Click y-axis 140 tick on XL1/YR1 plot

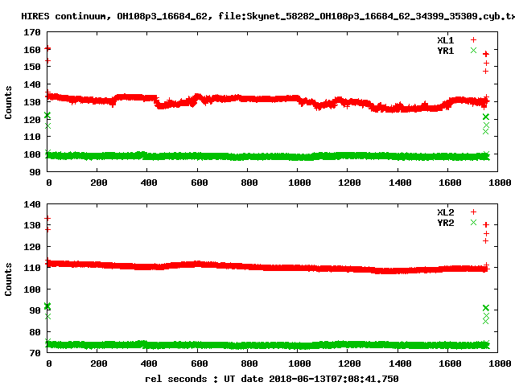(x=32, y=84)
